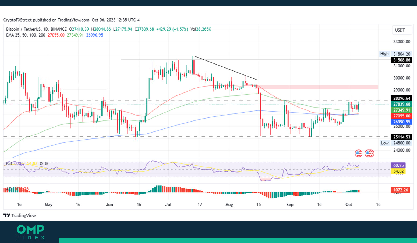This screenshot has height=243, width=417.
Task: Click the red 27055.00 axis label
Action: click(401, 116)
